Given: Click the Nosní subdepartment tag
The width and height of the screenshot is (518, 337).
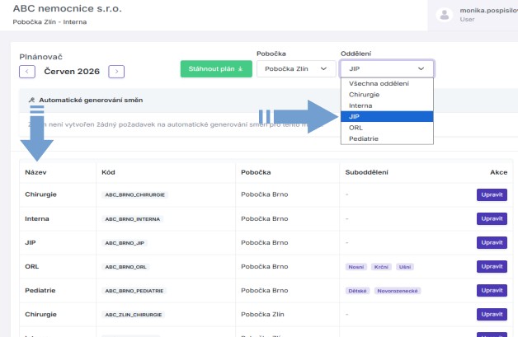Looking at the screenshot, I should click(356, 267).
